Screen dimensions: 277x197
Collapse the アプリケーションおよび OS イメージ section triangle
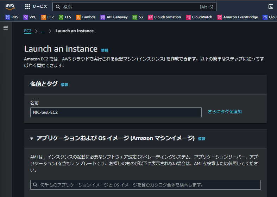(x=32, y=138)
